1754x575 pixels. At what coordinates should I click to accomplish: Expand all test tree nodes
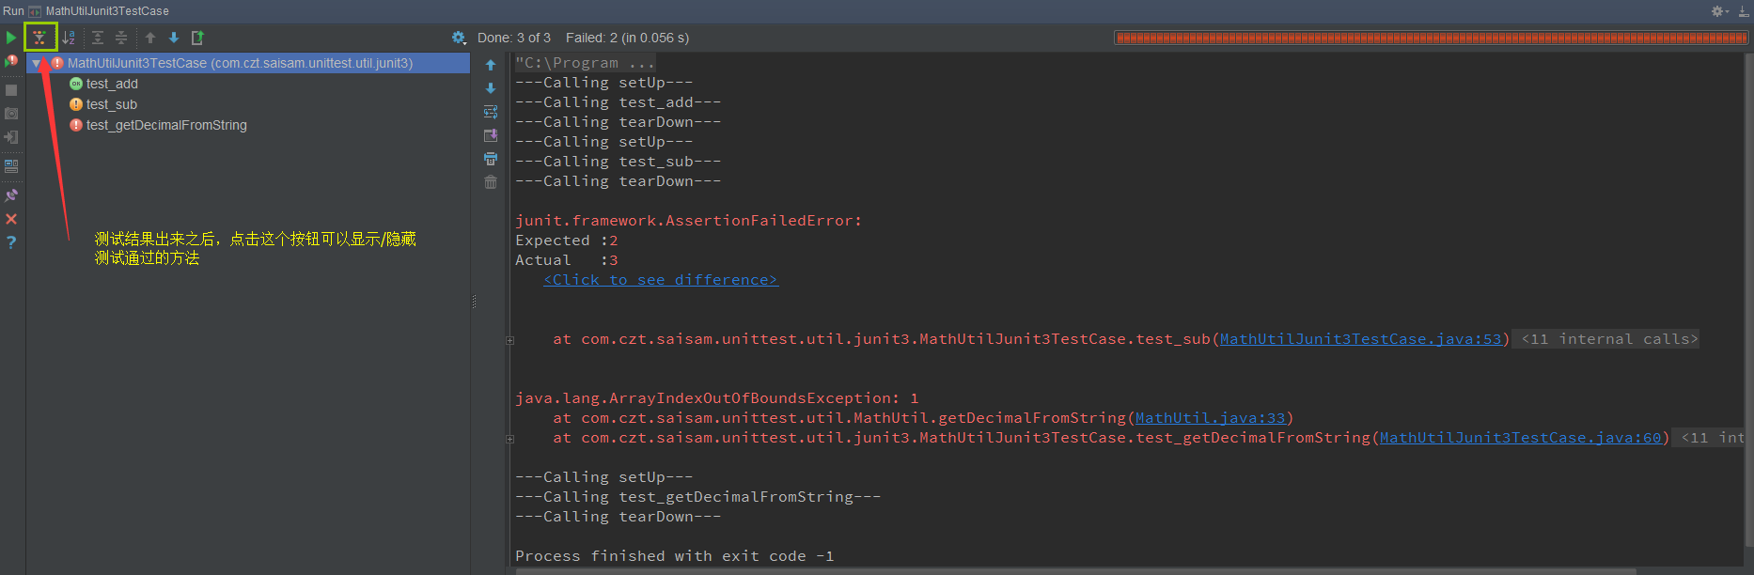tap(98, 38)
